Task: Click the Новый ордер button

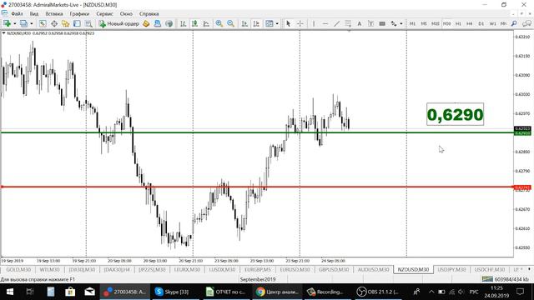Action: 118,23
